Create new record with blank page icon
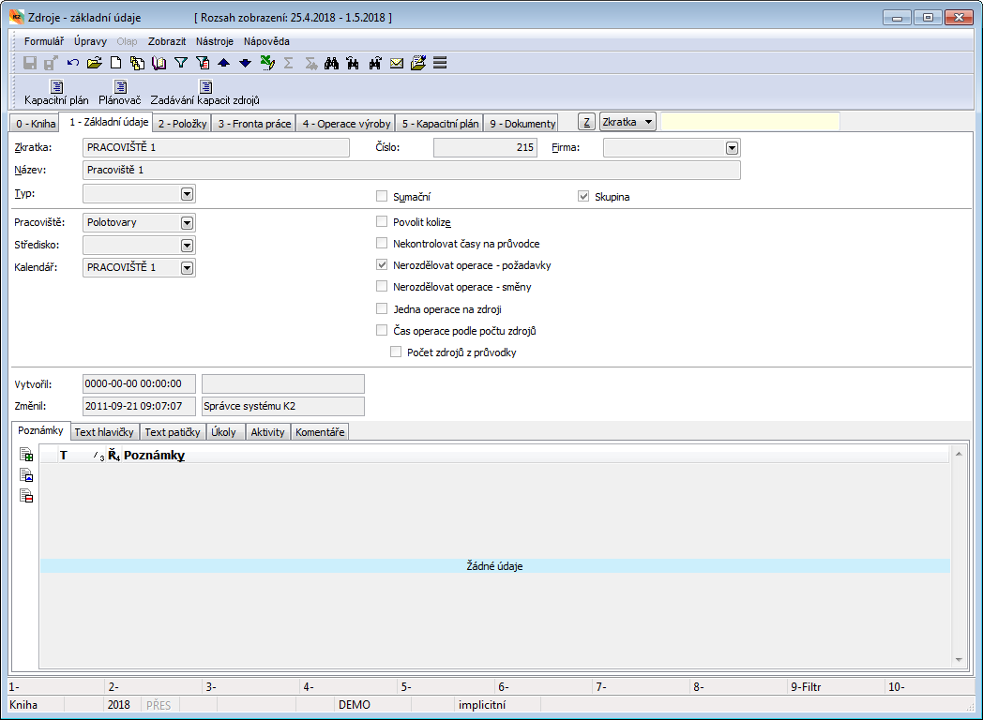Viewport: 983px width, 720px height. coord(116,64)
